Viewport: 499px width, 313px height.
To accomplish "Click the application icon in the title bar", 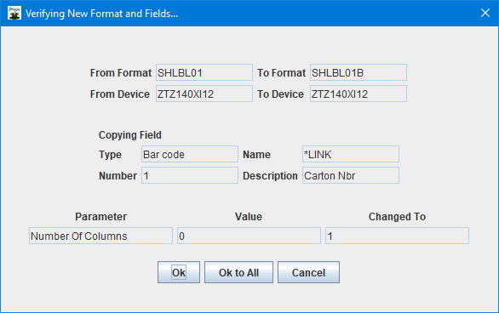I will 14,14.
